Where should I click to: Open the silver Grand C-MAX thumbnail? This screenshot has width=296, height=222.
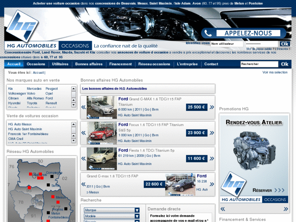pyautogui.click(x=102, y=107)
